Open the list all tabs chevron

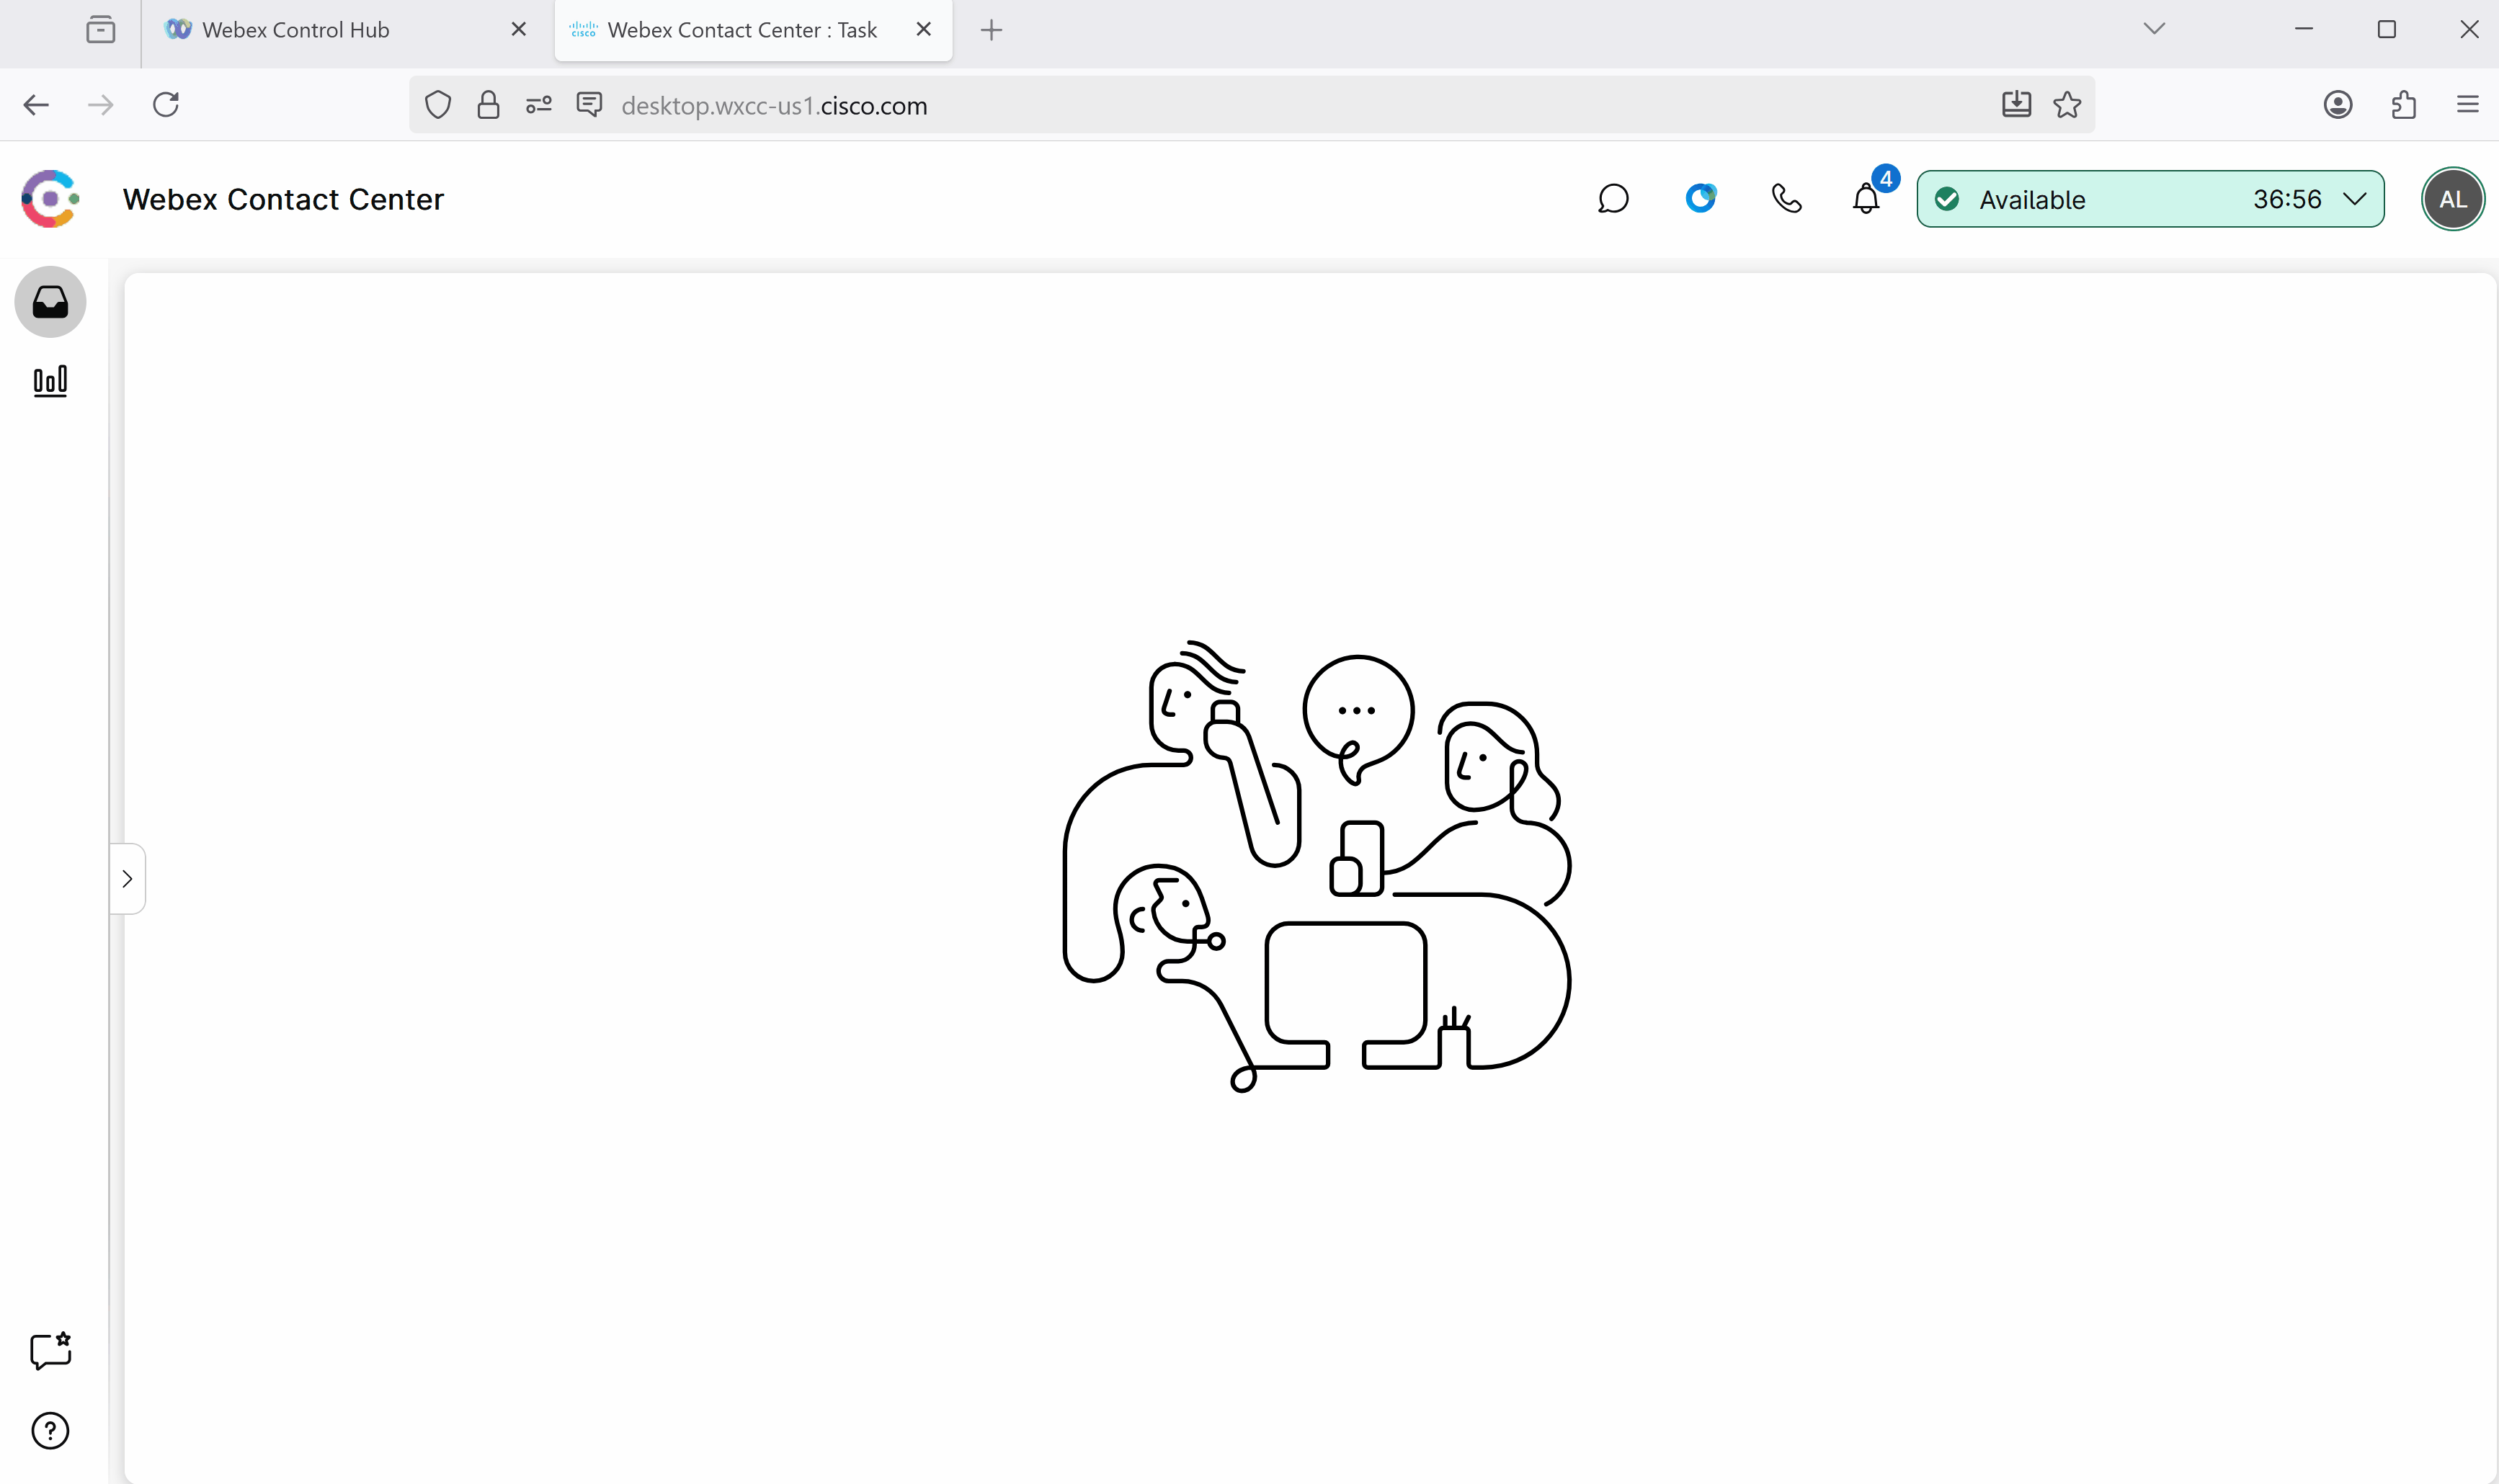point(2154,29)
